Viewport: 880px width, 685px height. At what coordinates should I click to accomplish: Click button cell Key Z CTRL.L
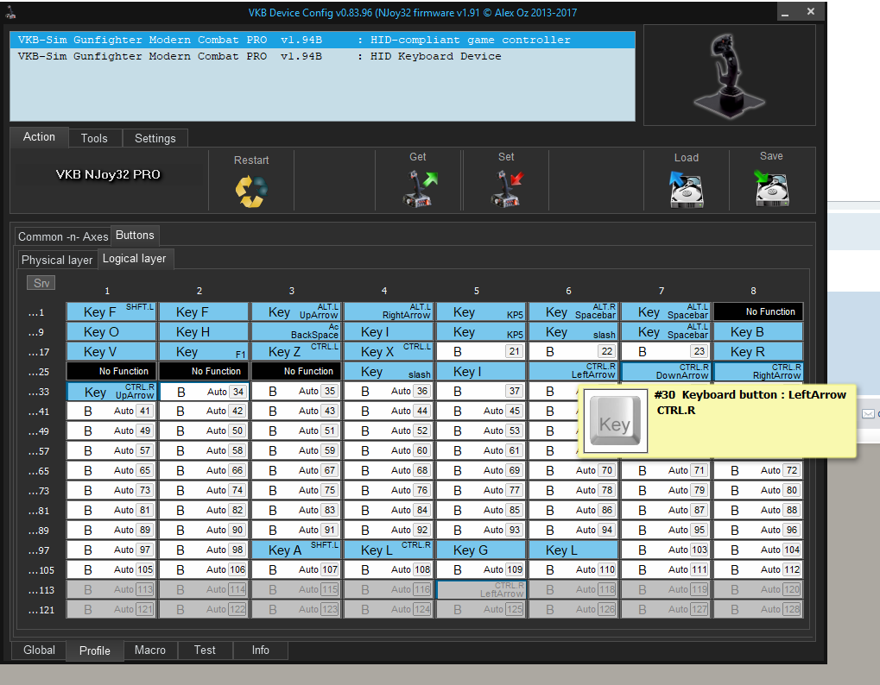click(295, 351)
